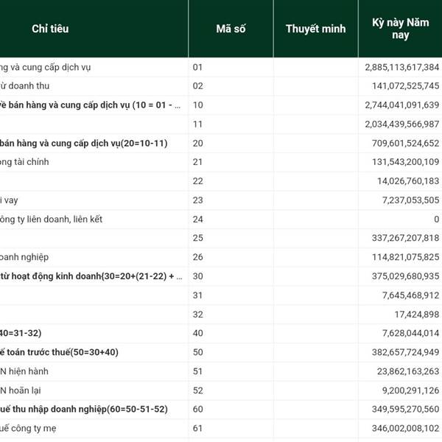Select value 382,657,724,949

tap(406, 352)
